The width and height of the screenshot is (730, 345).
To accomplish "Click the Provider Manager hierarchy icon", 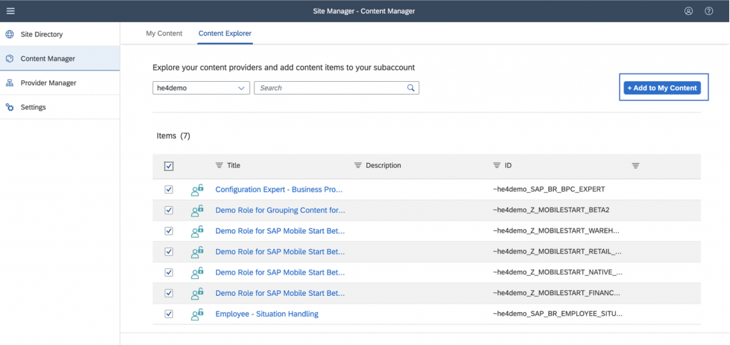I will [x=10, y=83].
